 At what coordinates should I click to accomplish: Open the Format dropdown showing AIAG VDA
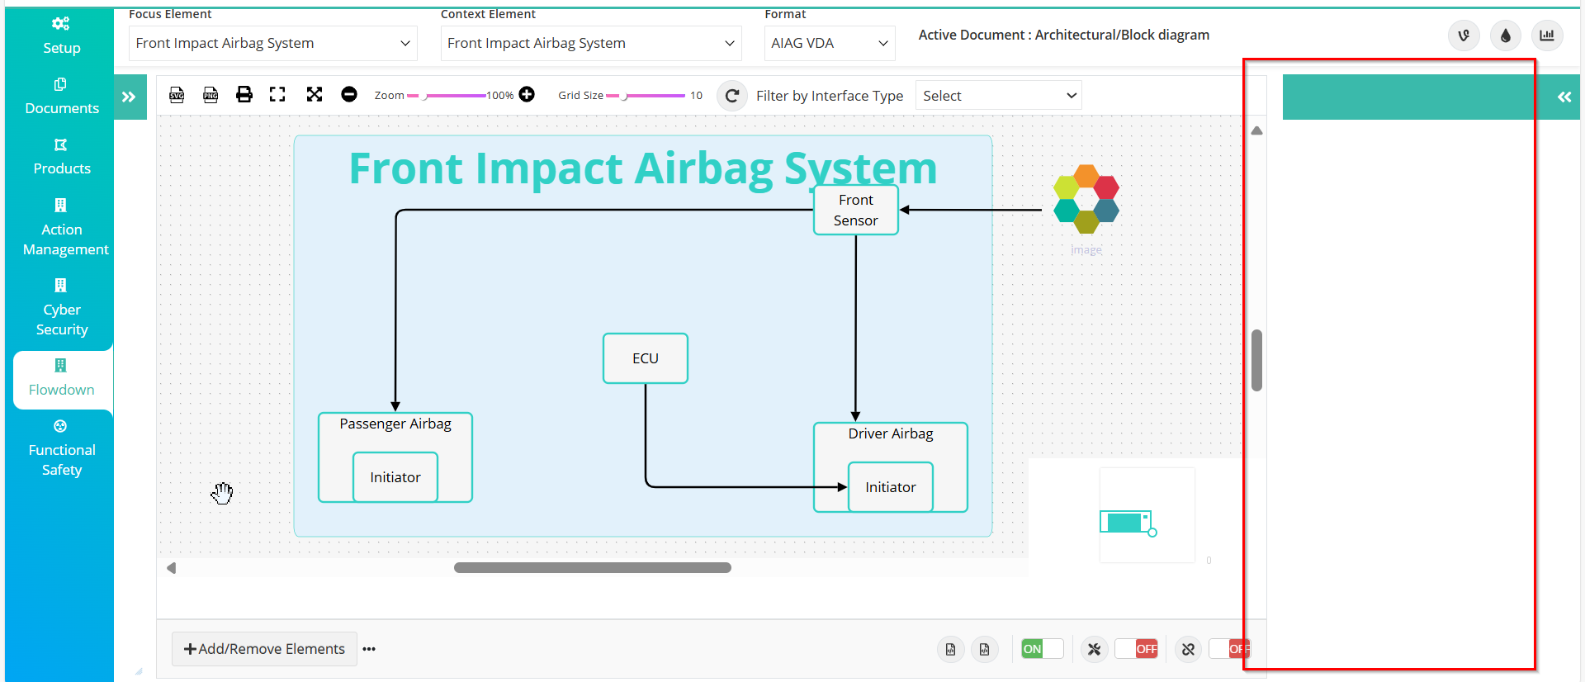point(830,43)
